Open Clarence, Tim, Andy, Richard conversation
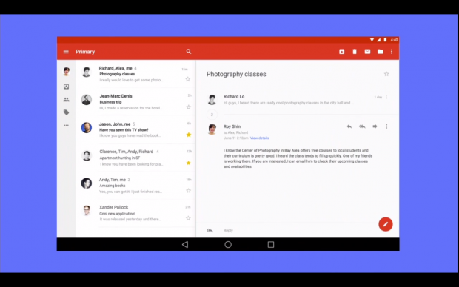This screenshot has width=459, height=287. (x=135, y=158)
